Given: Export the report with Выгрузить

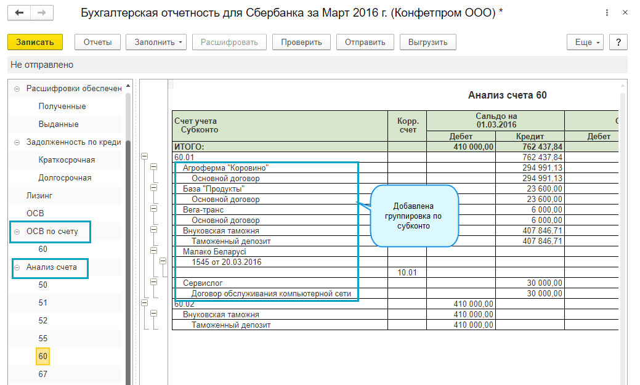Looking at the screenshot, I should click(427, 42).
